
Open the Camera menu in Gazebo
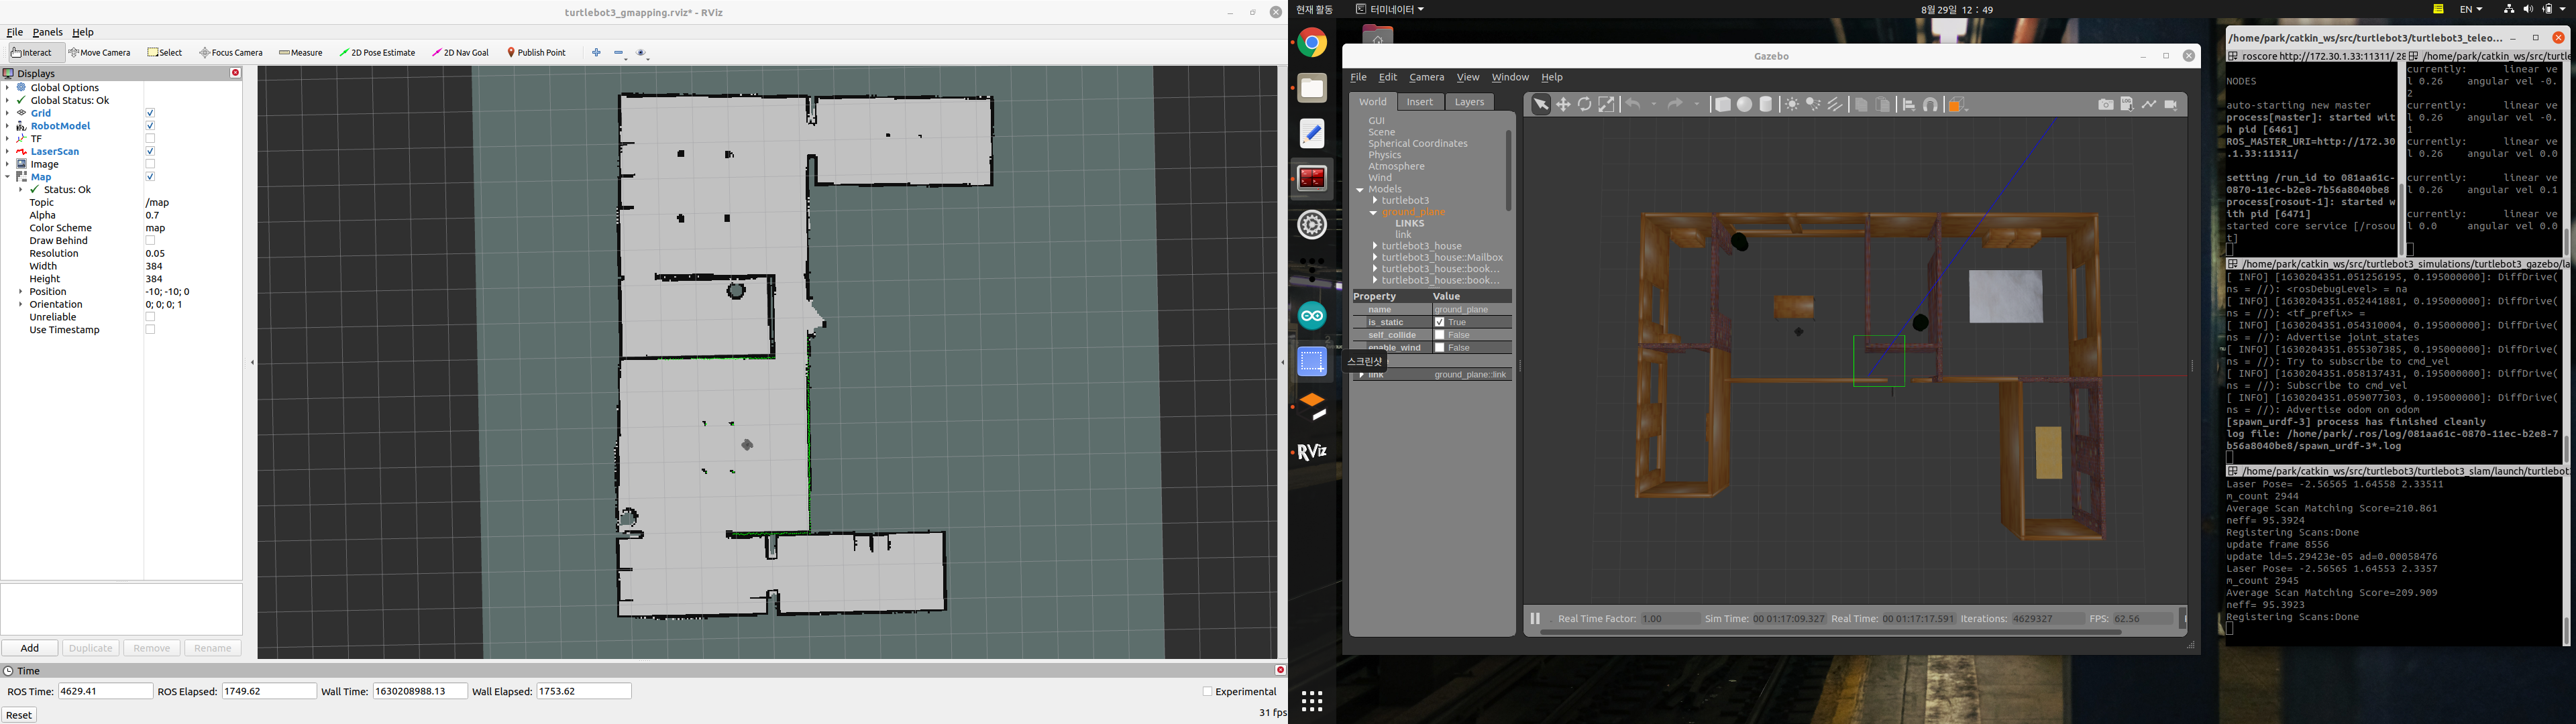(x=1426, y=77)
